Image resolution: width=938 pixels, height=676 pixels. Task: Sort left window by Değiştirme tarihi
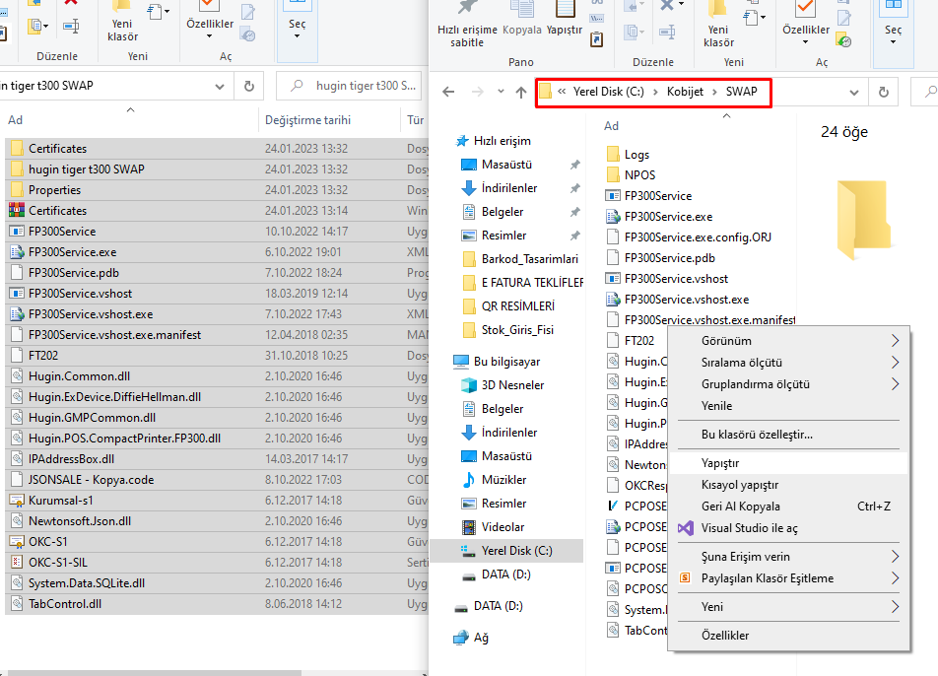pyautogui.click(x=307, y=120)
